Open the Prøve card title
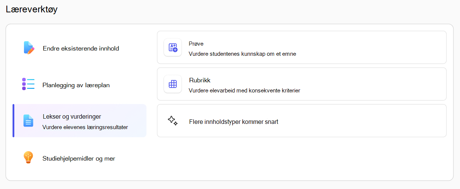 pos(196,44)
